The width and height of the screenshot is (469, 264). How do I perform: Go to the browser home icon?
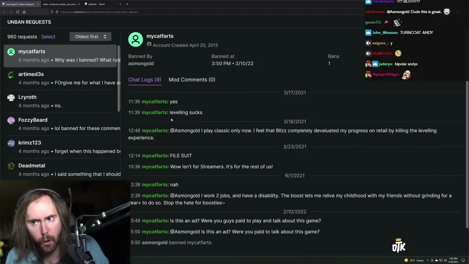point(24,12)
